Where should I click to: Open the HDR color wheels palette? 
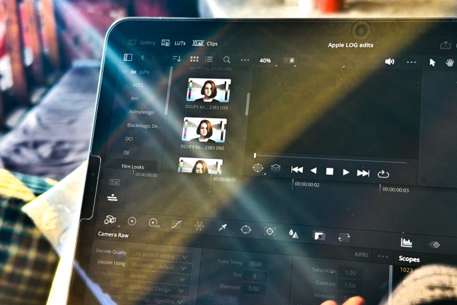(x=154, y=223)
